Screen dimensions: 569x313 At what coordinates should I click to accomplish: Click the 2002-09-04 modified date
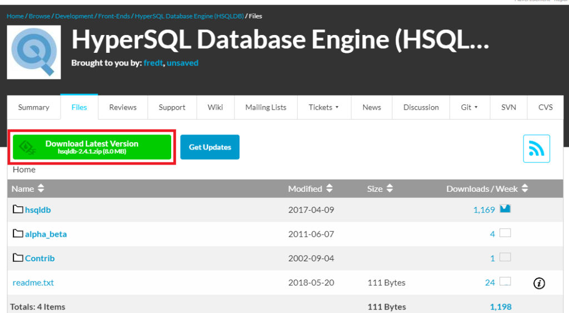pyautogui.click(x=311, y=258)
